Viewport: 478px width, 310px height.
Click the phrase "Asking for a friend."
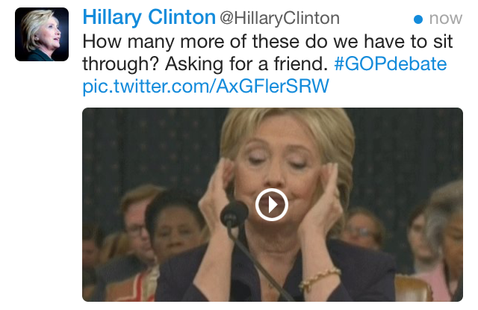click(246, 64)
